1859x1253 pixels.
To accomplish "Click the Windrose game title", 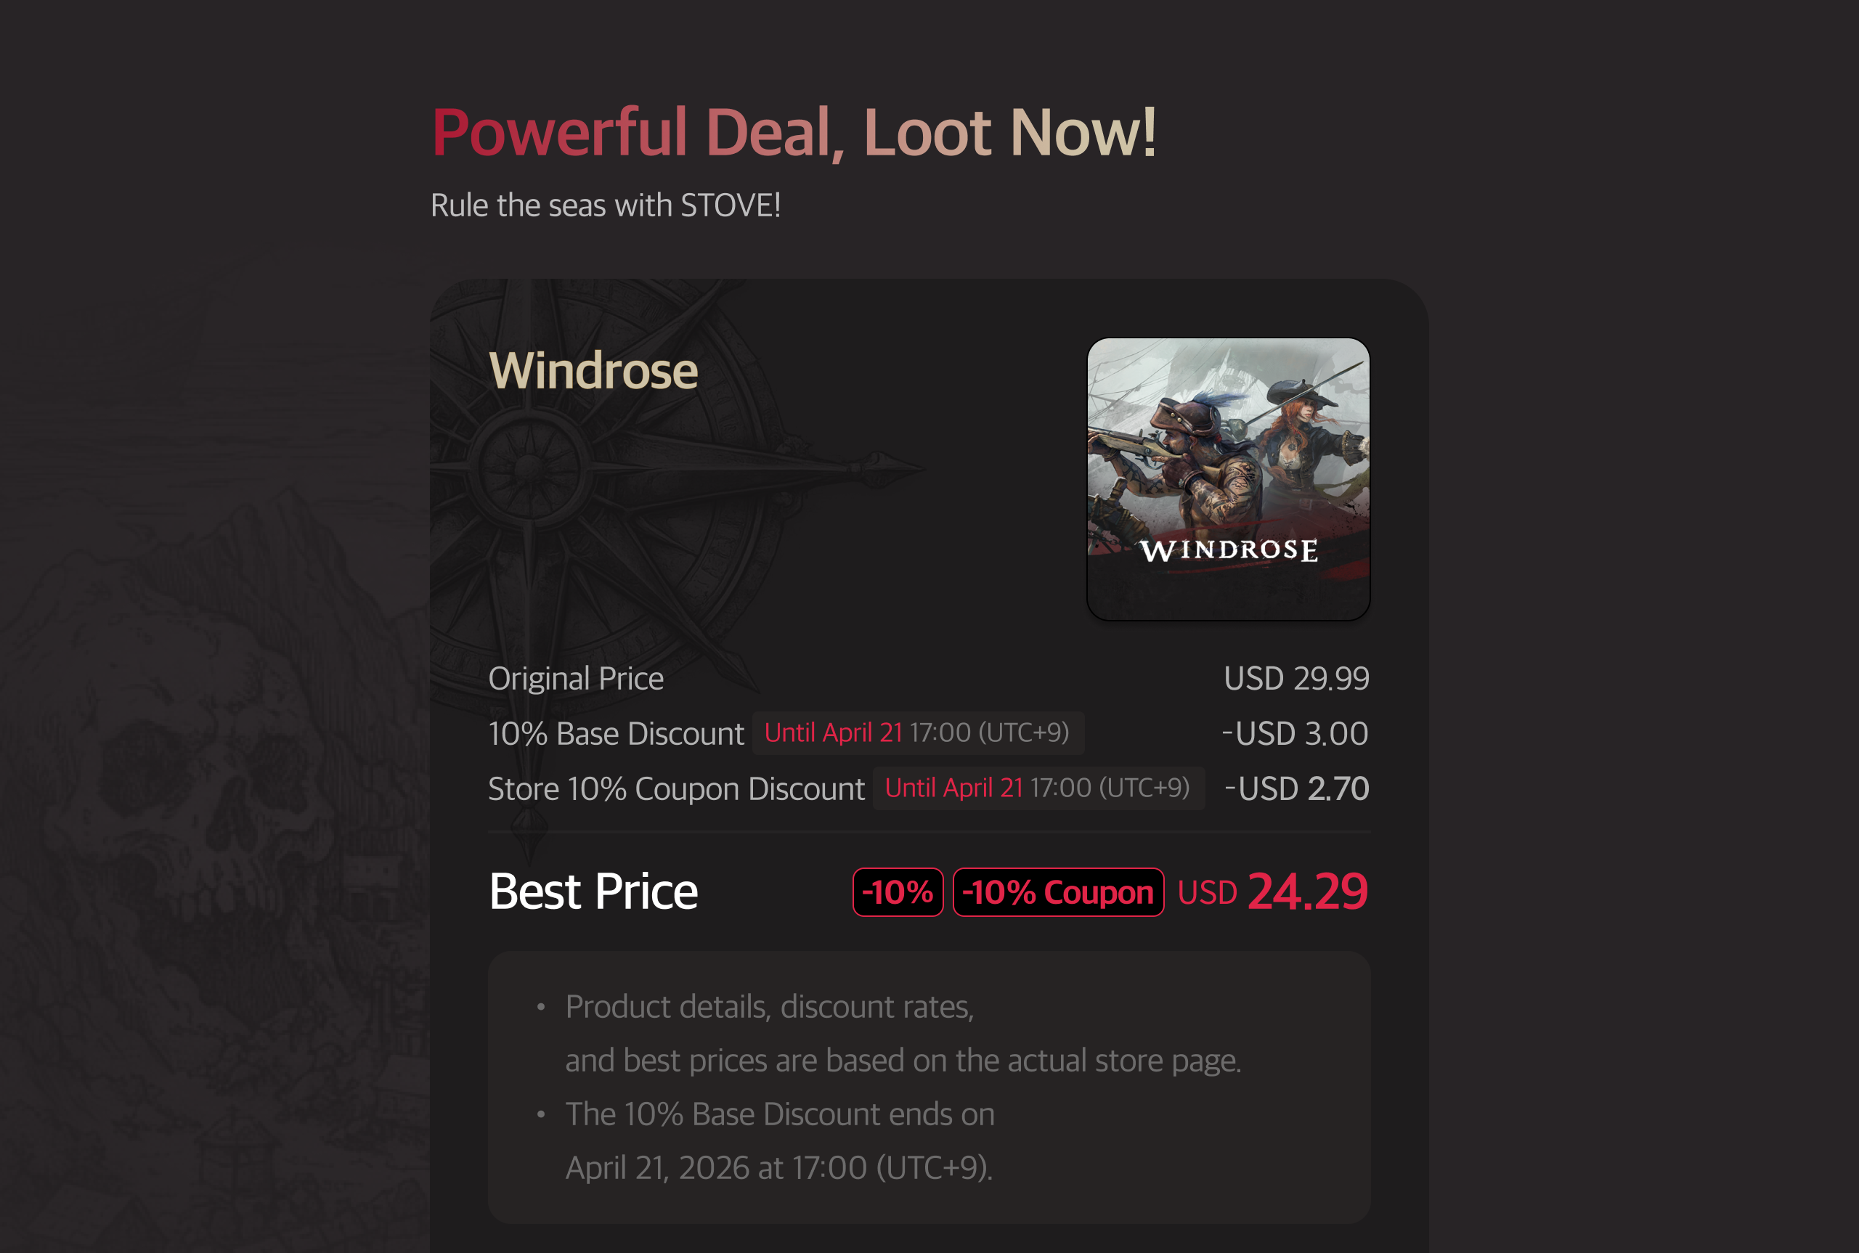I will click(593, 371).
